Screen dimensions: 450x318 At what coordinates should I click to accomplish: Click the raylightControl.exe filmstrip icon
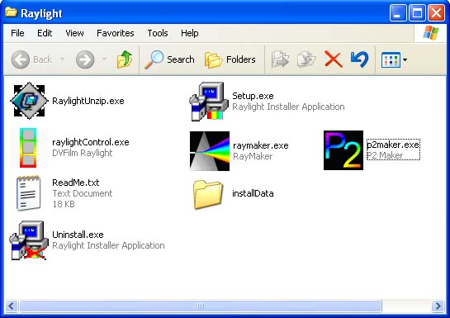tap(28, 148)
